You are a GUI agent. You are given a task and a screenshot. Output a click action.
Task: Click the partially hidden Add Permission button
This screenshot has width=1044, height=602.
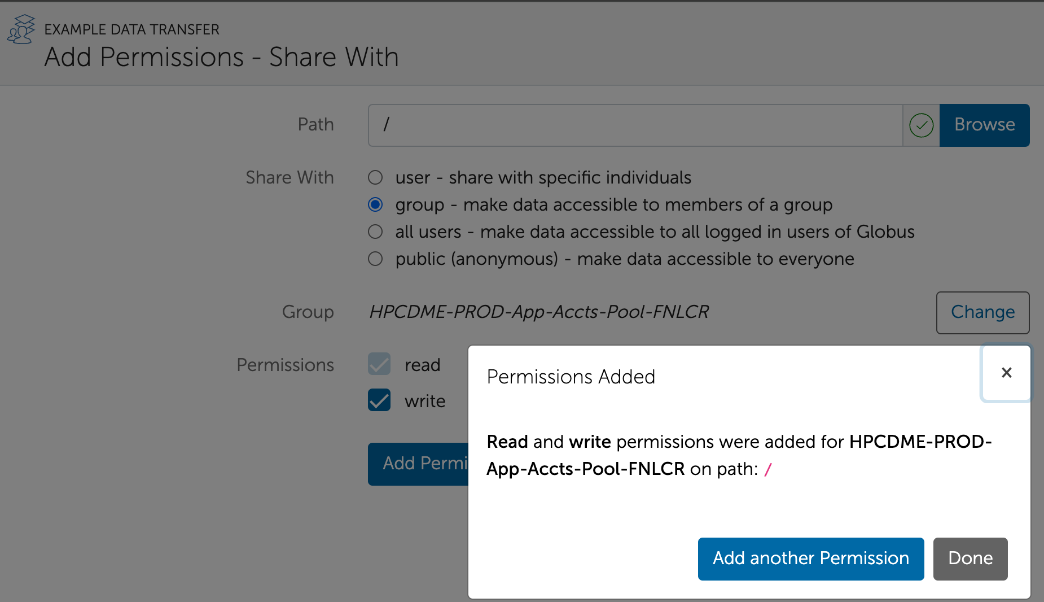click(x=418, y=464)
